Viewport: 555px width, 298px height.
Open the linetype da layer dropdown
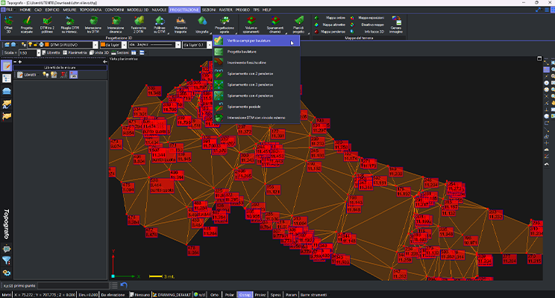pos(178,45)
